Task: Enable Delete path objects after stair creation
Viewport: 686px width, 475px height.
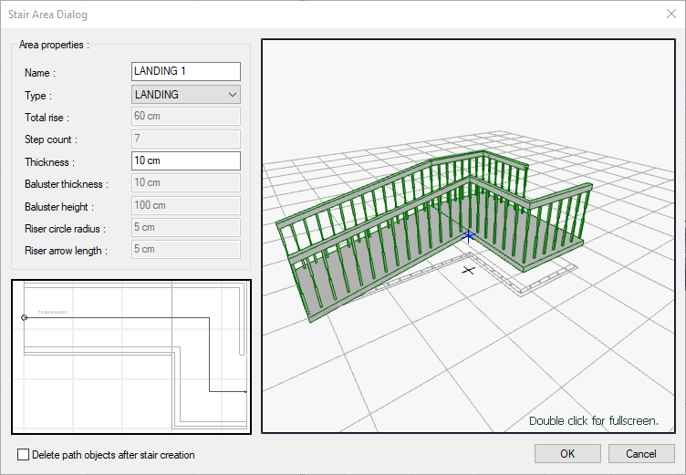Action: click(x=24, y=454)
